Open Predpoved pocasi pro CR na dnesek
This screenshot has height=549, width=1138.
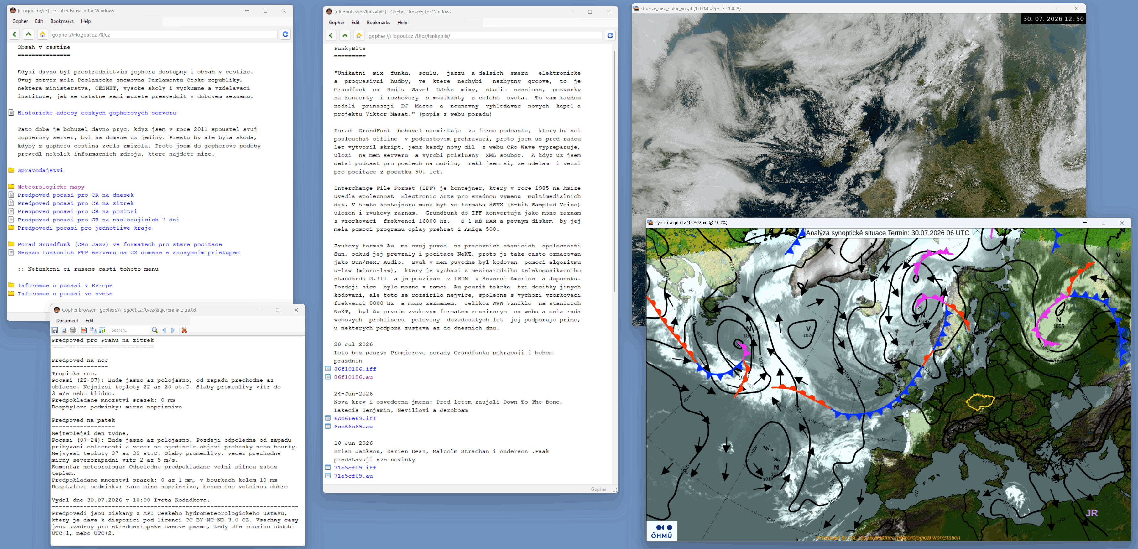(76, 195)
